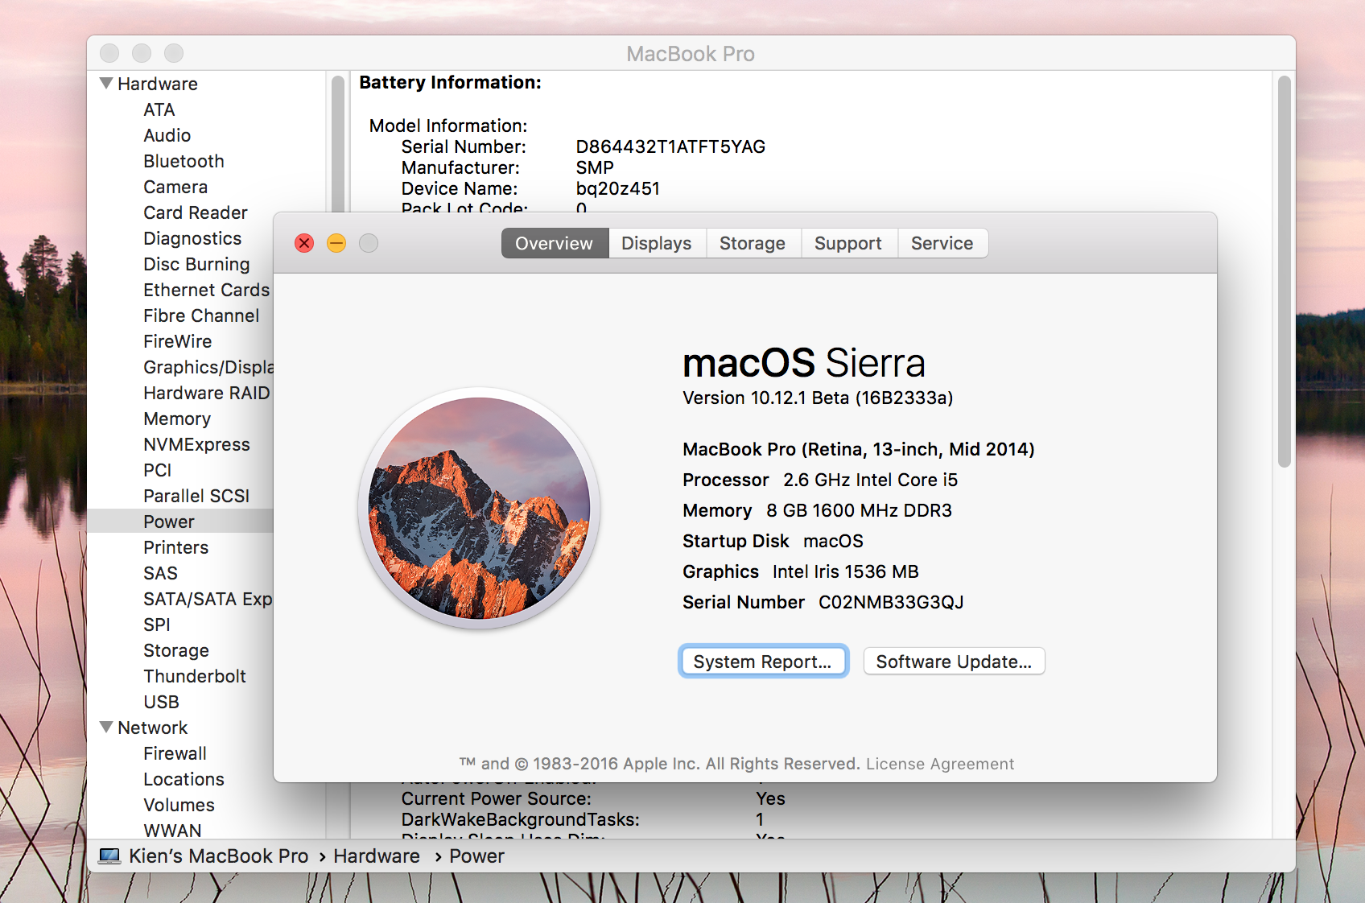Switch to the Support tab
Image resolution: width=1365 pixels, height=903 pixels.
click(848, 243)
